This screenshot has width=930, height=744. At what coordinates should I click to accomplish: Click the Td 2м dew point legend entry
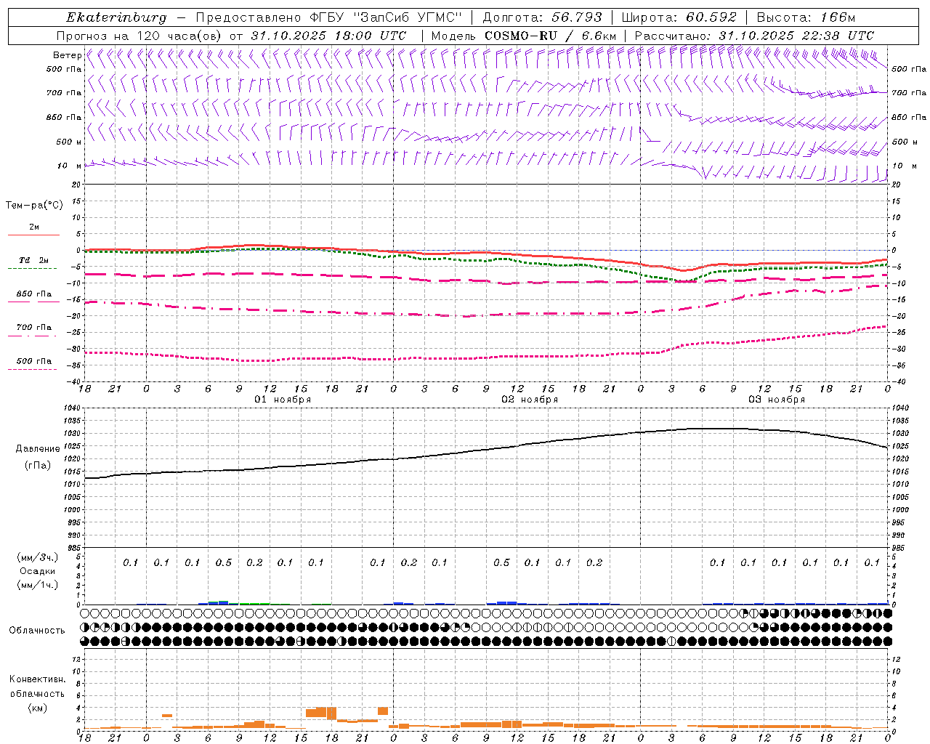[34, 260]
